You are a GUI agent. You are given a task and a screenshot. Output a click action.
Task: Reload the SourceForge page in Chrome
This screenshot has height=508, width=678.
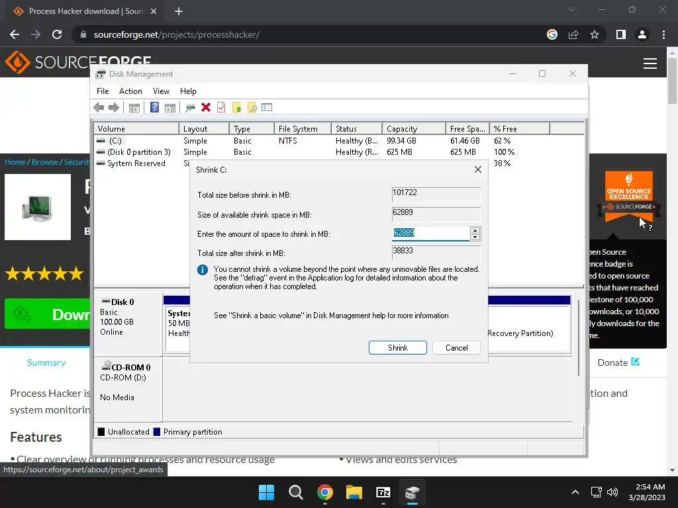click(x=57, y=34)
